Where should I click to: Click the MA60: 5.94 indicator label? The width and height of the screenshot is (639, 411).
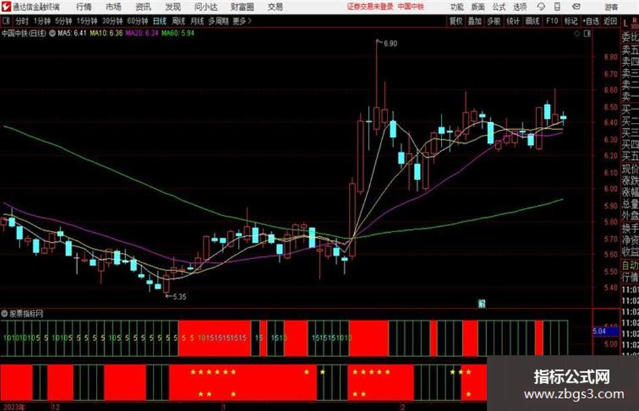[x=178, y=33]
